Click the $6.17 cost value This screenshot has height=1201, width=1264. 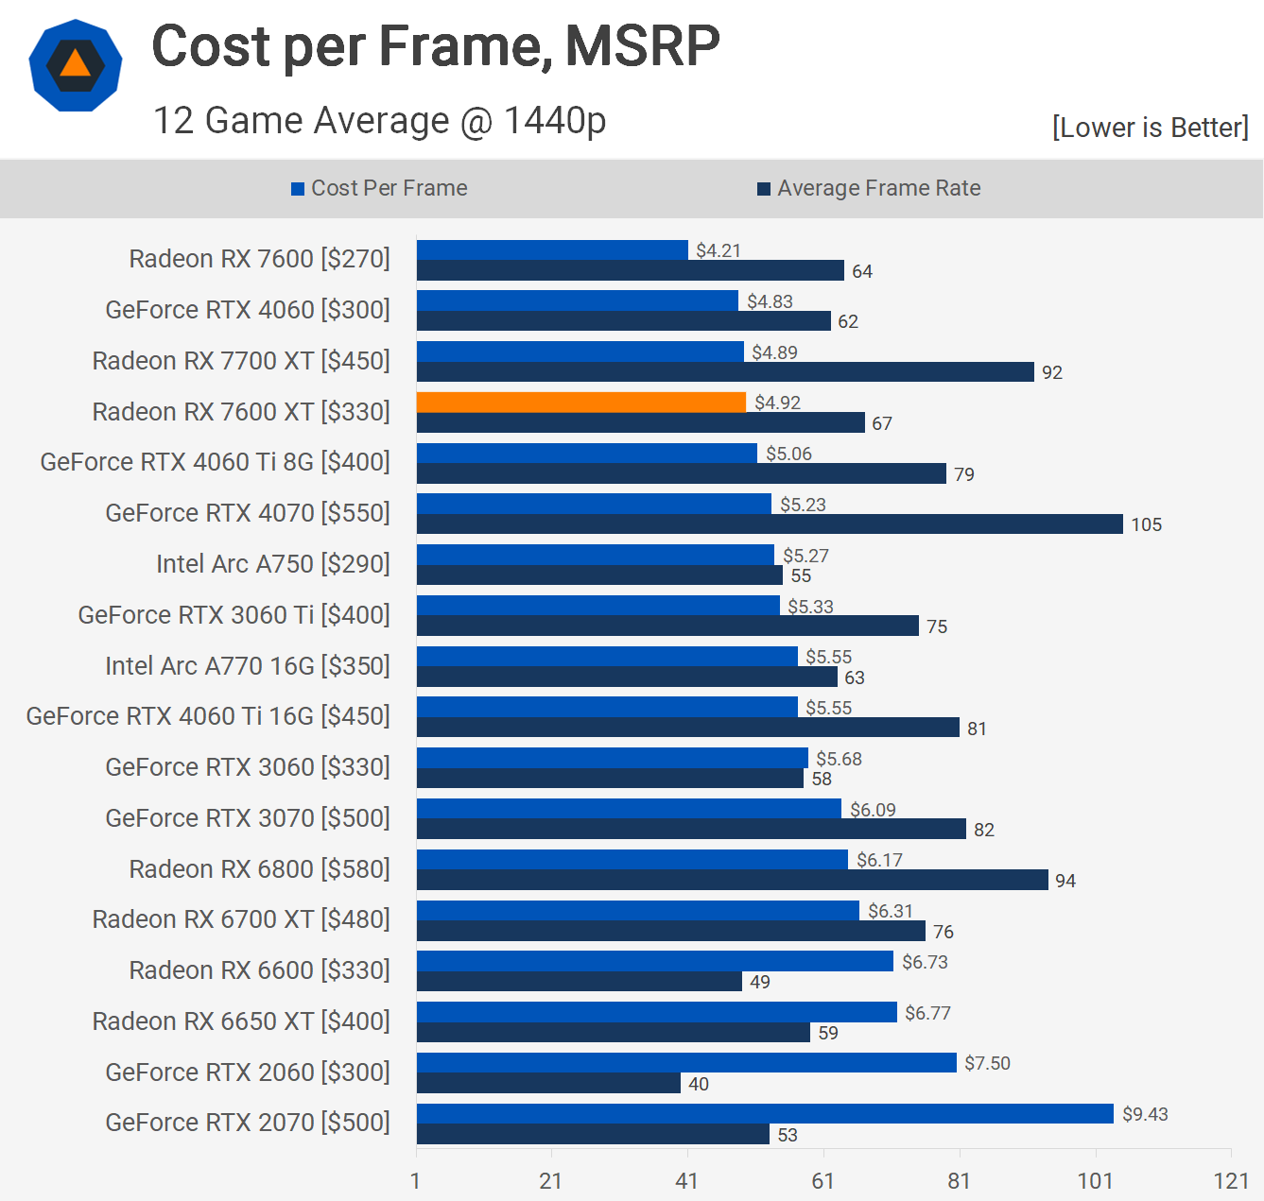tap(879, 860)
